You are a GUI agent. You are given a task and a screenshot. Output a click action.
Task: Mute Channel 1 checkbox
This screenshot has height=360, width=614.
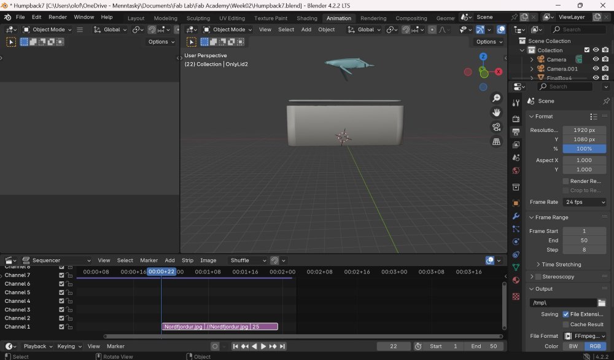point(61,327)
